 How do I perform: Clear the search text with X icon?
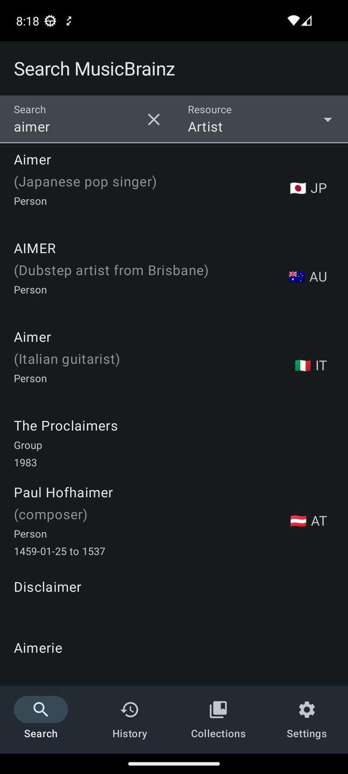[x=153, y=120]
